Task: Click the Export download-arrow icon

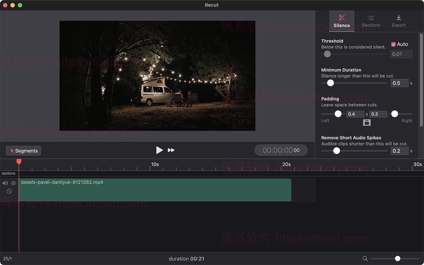Action: coord(398,17)
